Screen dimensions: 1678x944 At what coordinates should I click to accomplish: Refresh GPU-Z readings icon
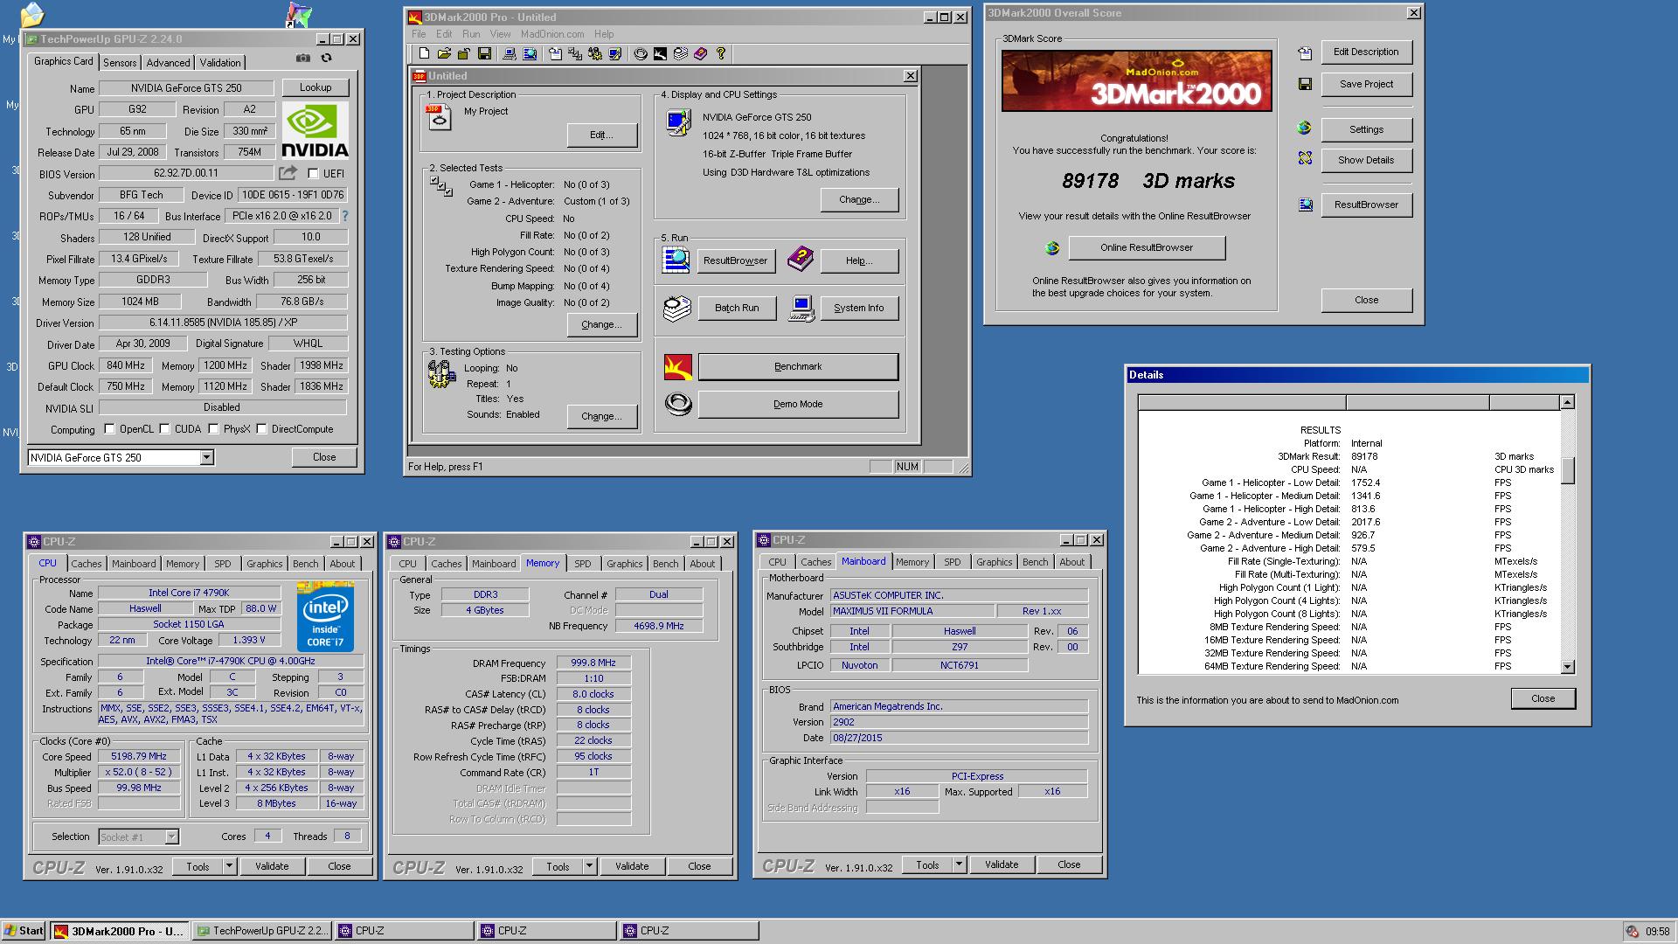pyautogui.click(x=326, y=59)
